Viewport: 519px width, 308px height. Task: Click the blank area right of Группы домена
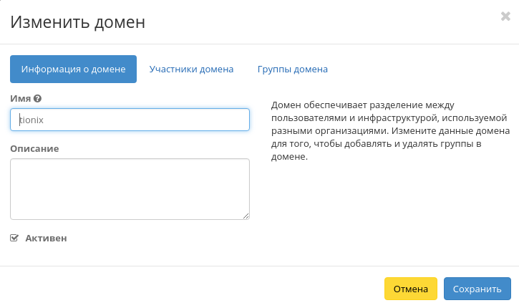[x=422, y=69]
